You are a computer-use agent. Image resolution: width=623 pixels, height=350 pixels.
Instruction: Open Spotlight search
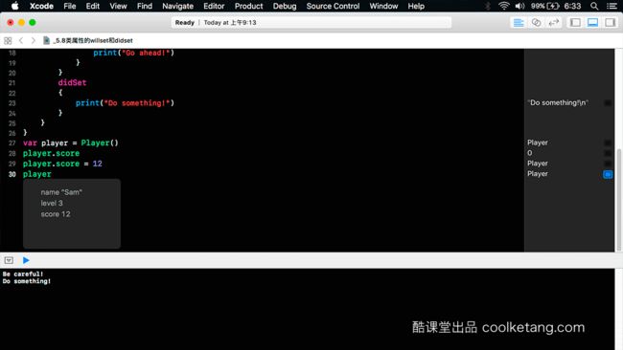click(594, 6)
